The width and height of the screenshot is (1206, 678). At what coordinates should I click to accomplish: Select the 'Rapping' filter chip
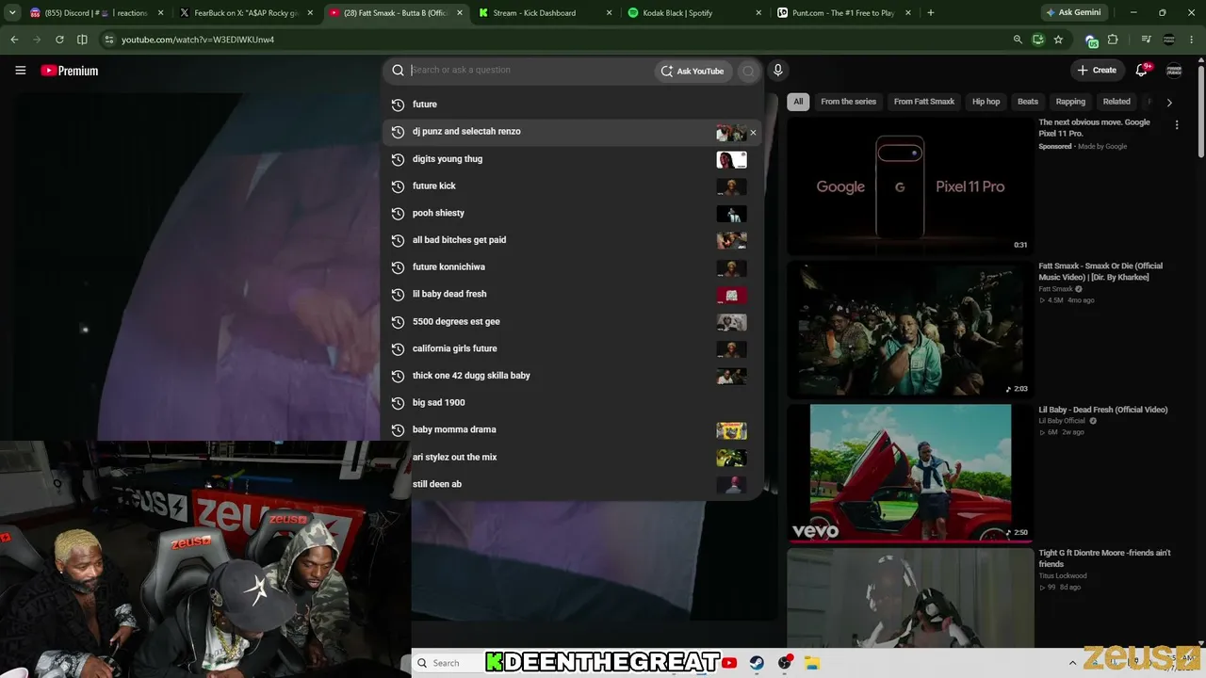pyautogui.click(x=1070, y=102)
